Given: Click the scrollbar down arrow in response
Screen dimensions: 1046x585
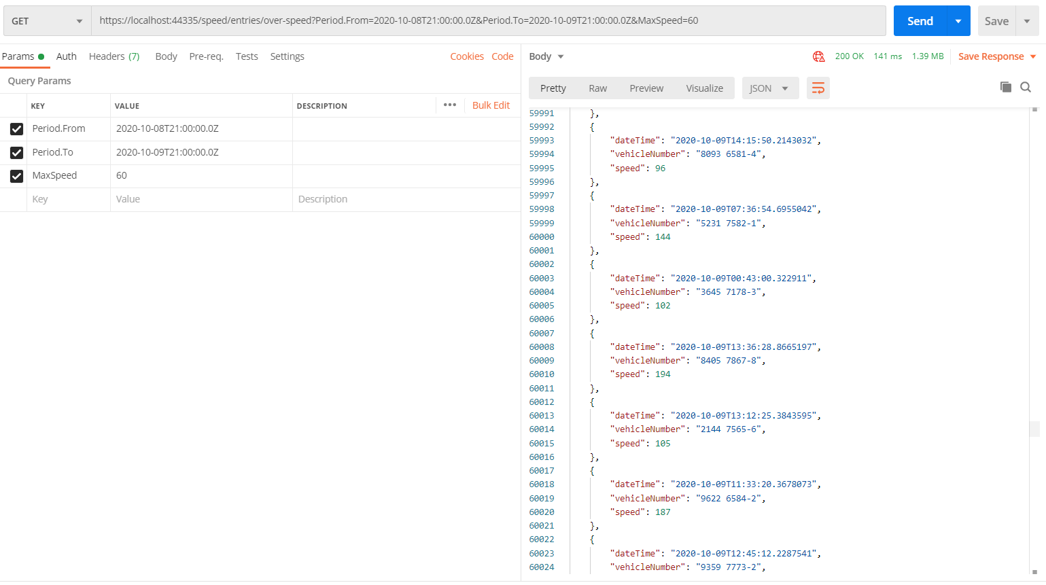Looking at the screenshot, I should [1034, 572].
